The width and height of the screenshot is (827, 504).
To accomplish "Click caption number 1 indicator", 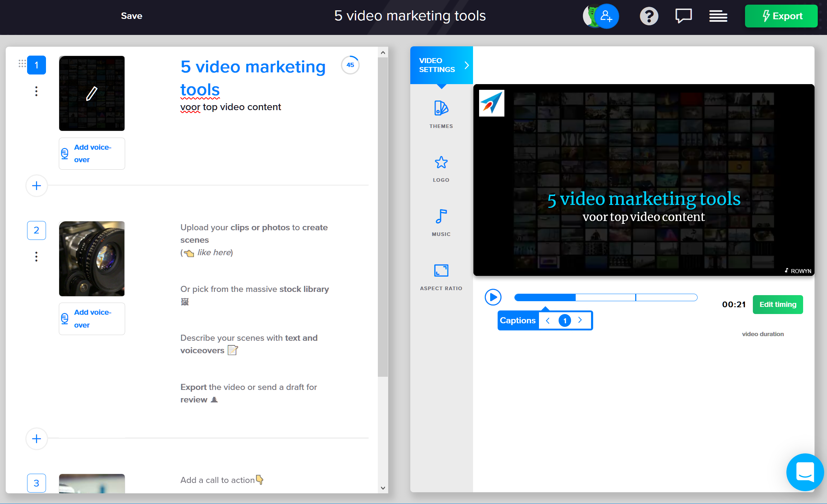I will click(x=565, y=320).
